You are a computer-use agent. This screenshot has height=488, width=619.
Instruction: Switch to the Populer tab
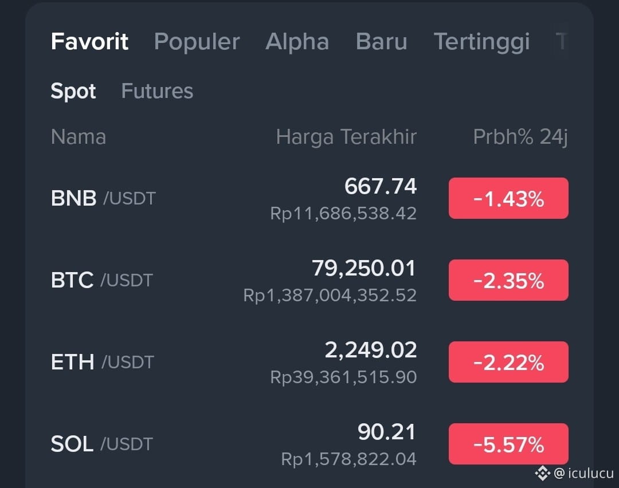pos(197,41)
